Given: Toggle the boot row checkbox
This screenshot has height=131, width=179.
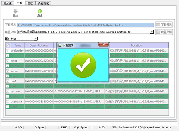Looking at the screenshot, I should click(8, 61).
